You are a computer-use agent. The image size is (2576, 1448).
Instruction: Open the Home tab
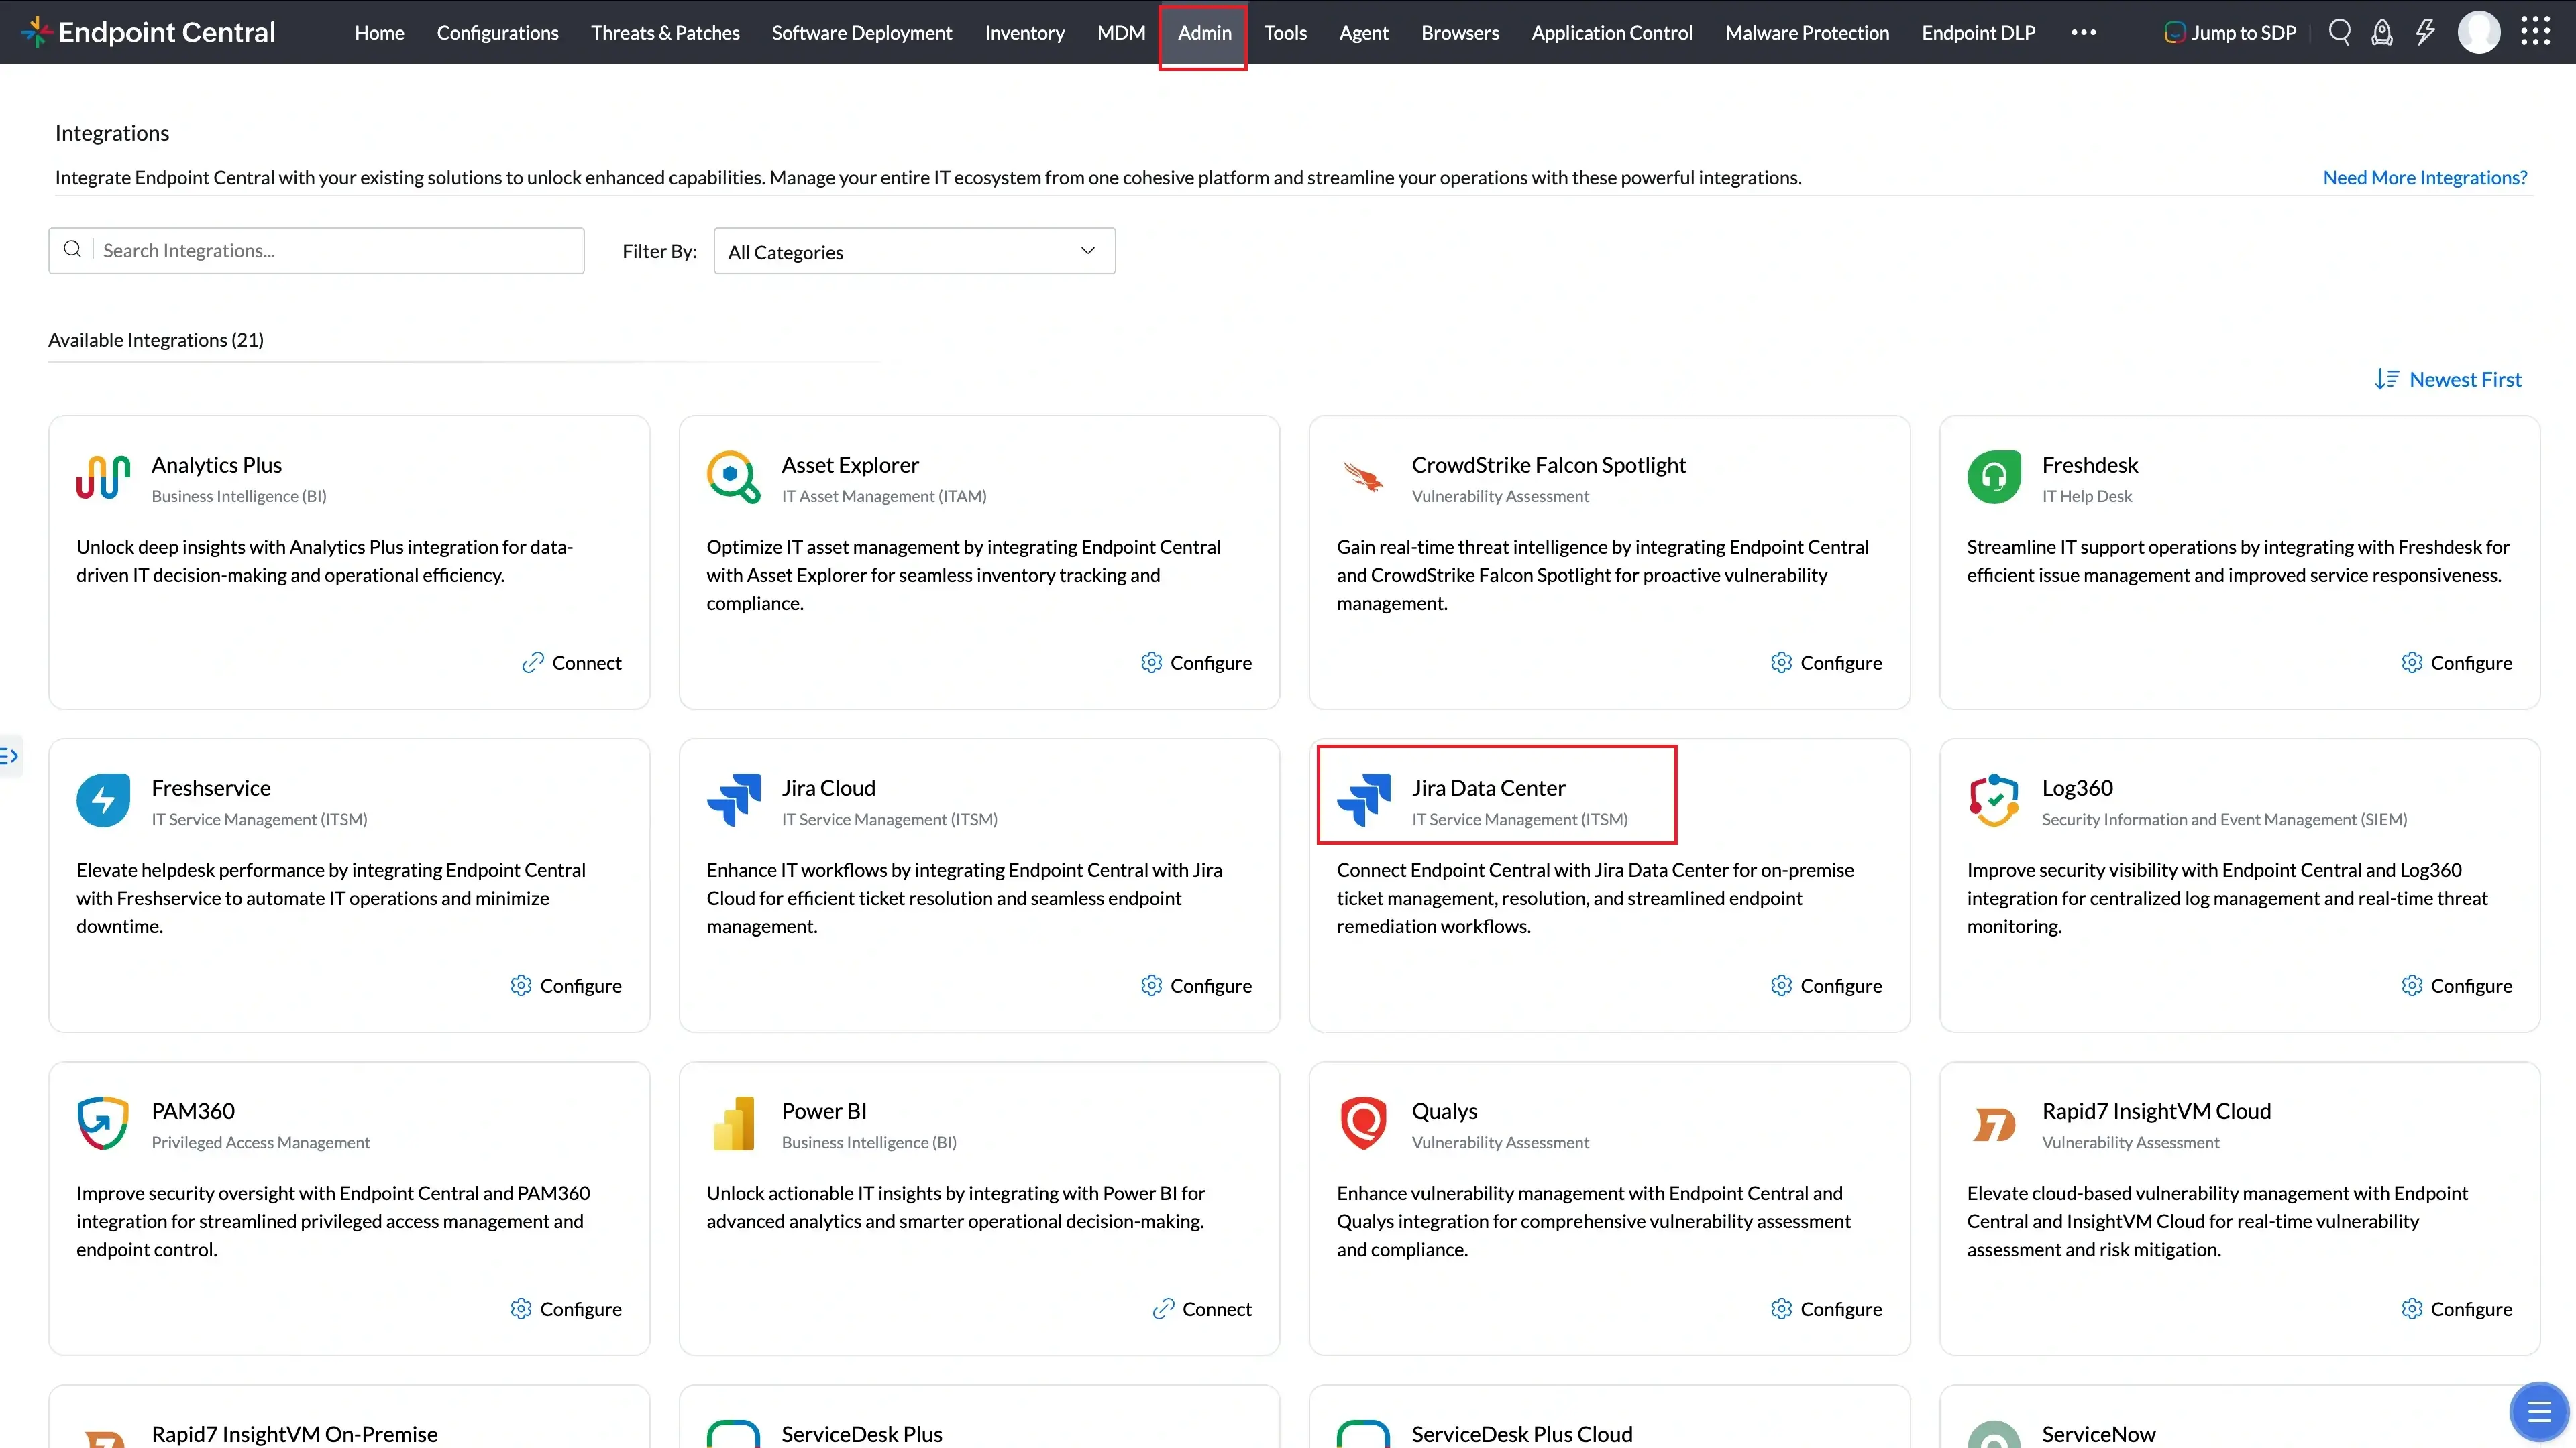pos(379,32)
